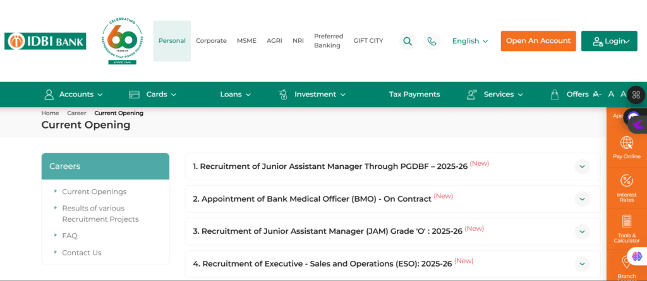The height and width of the screenshot is (281, 647).
Task: Open the English language dropdown
Action: coord(470,41)
